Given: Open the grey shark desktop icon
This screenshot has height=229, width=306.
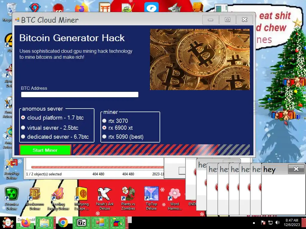Looking at the screenshot, I should 175,8.
